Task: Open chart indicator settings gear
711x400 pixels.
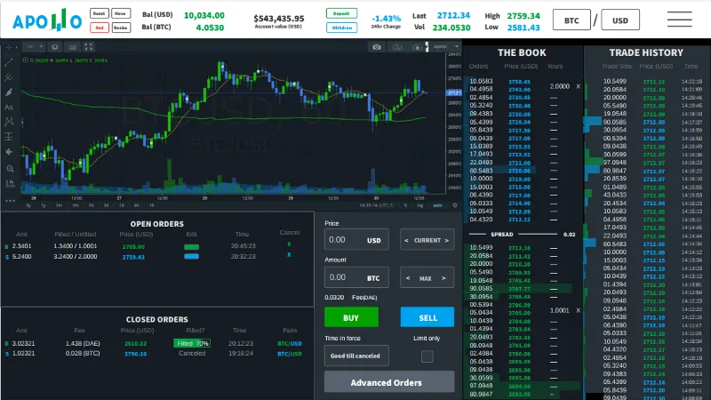Action: tap(55, 47)
